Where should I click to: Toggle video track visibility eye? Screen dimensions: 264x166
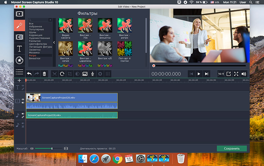23,99
